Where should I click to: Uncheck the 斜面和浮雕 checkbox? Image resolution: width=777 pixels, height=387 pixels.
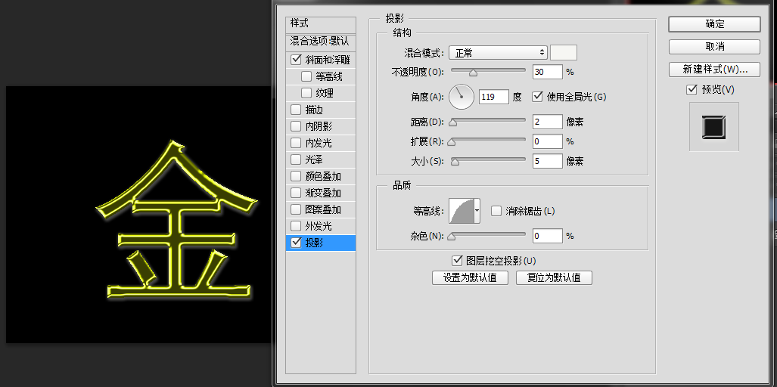296,60
